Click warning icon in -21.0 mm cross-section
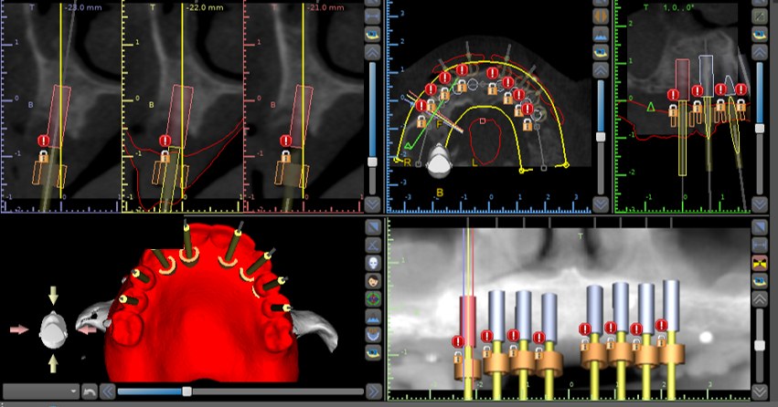This screenshot has height=407, width=778. [x=286, y=141]
